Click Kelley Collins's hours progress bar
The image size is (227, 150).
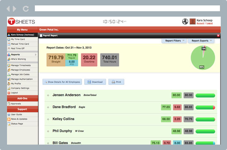[205, 119]
